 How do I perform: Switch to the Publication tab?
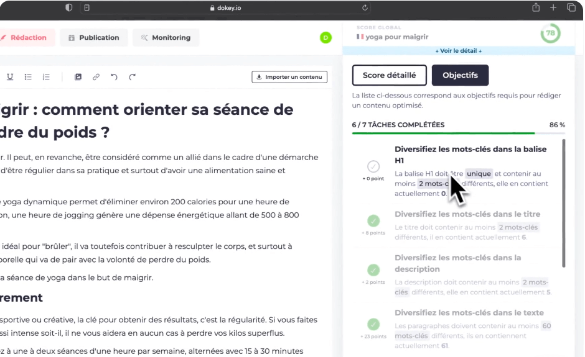pos(94,38)
